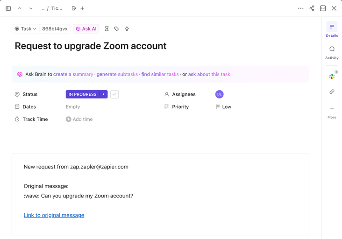The width and height of the screenshot is (342, 239).
Task: Open the task relationships arrows icon
Action: [x=127, y=29]
